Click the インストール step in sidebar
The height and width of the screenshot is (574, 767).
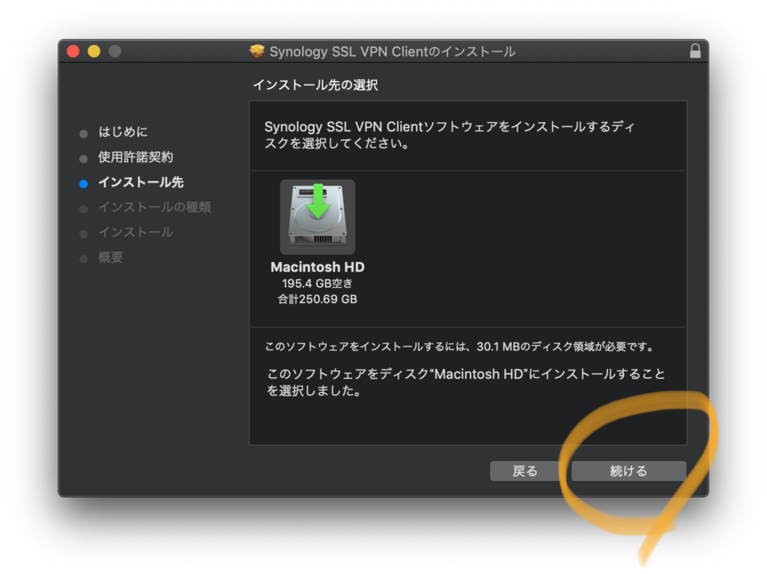click(x=136, y=233)
